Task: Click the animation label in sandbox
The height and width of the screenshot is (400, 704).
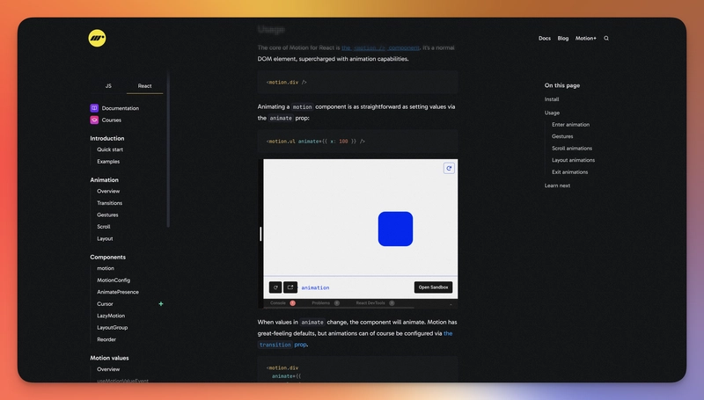Action: coord(315,287)
